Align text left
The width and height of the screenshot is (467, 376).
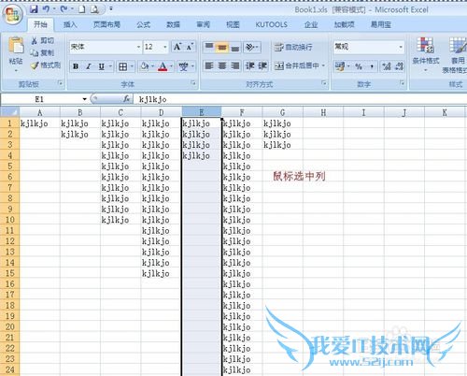coord(209,65)
